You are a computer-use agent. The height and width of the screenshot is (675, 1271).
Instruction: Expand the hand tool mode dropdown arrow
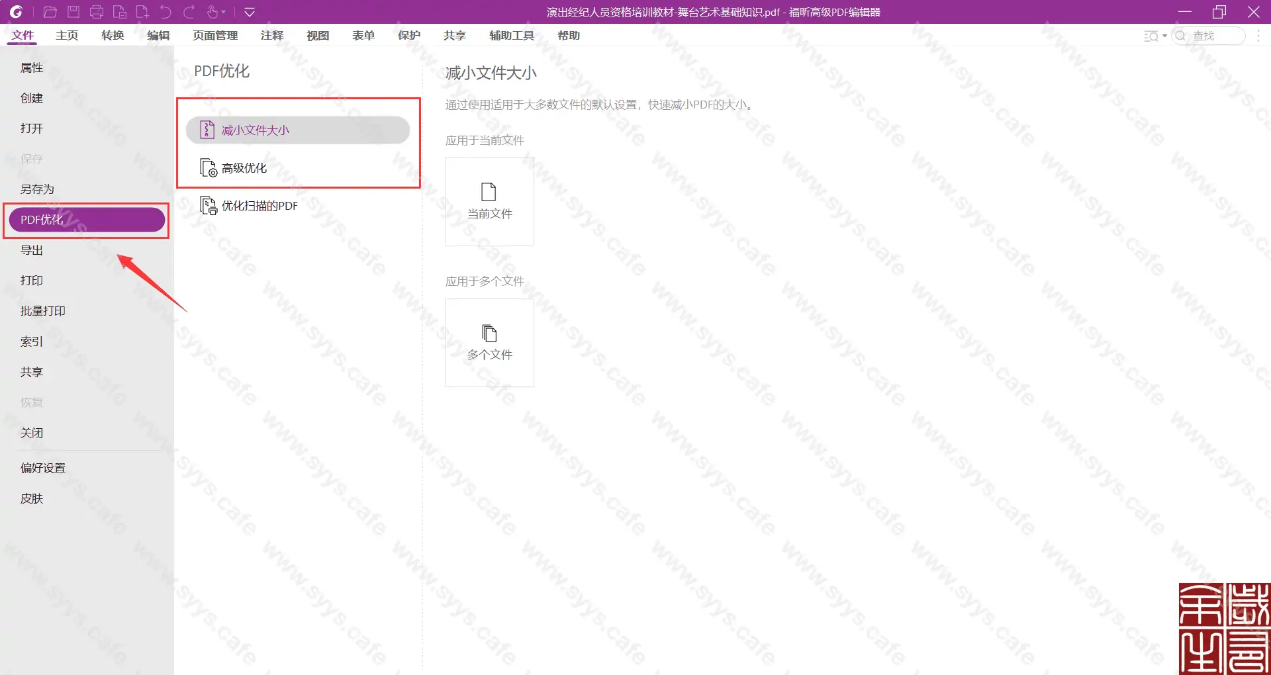point(224,12)
